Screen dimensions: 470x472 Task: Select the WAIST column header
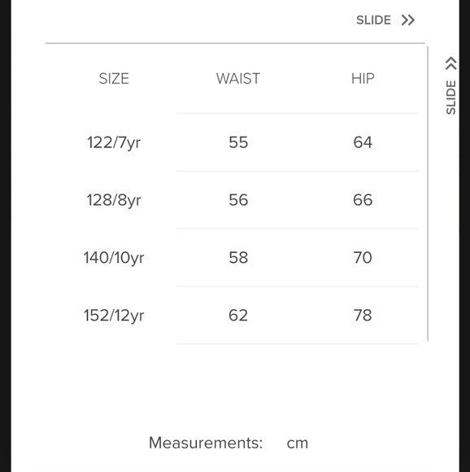[x=238, y=79]
